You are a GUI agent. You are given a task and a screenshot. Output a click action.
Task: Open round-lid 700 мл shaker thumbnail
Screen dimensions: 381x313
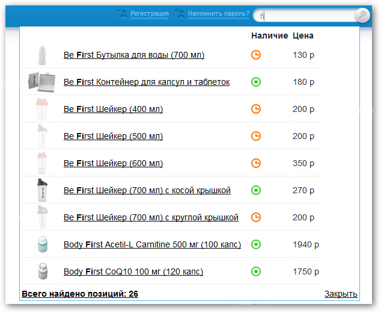tap(43, 217)
